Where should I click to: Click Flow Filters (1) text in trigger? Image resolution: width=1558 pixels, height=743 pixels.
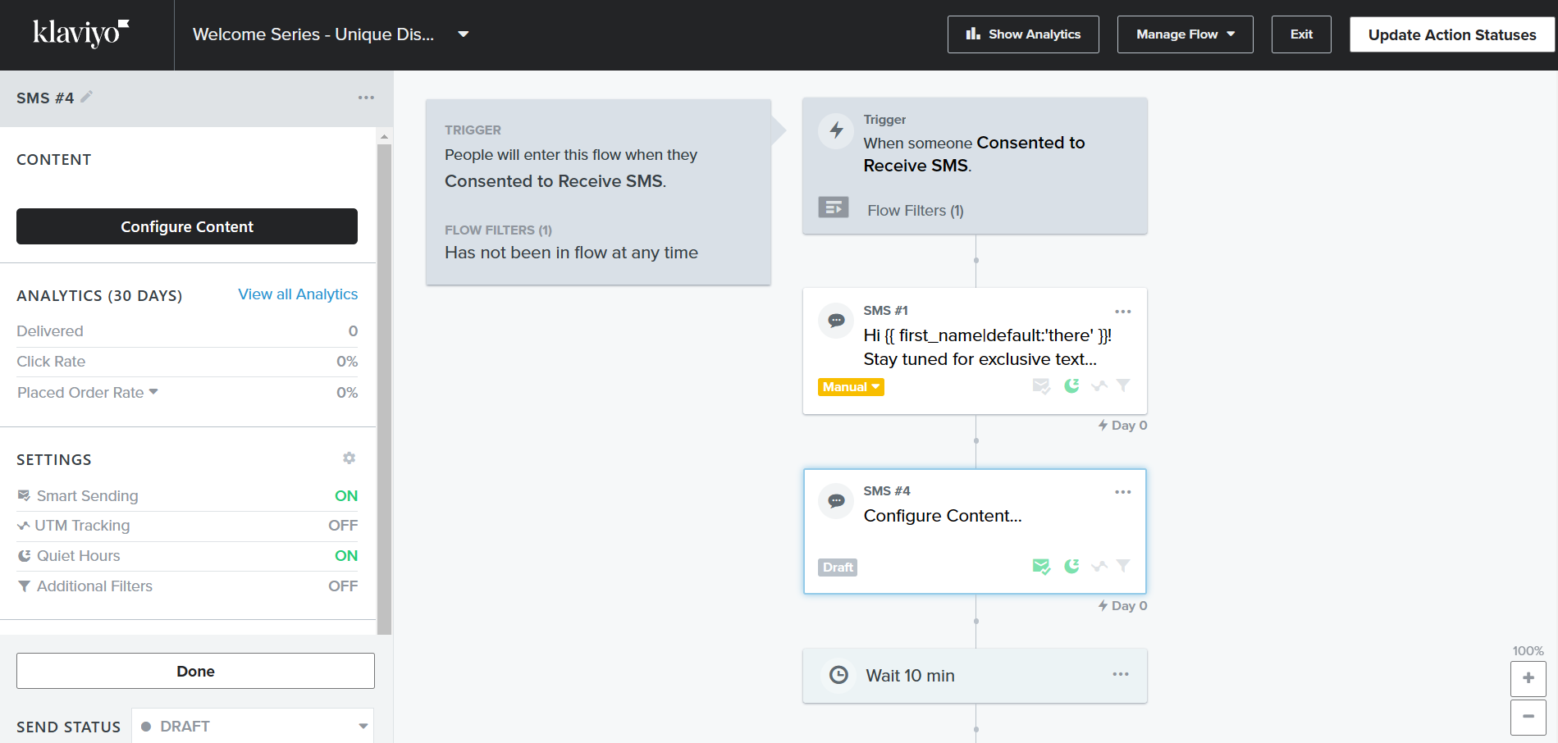(x=916, y=211)
